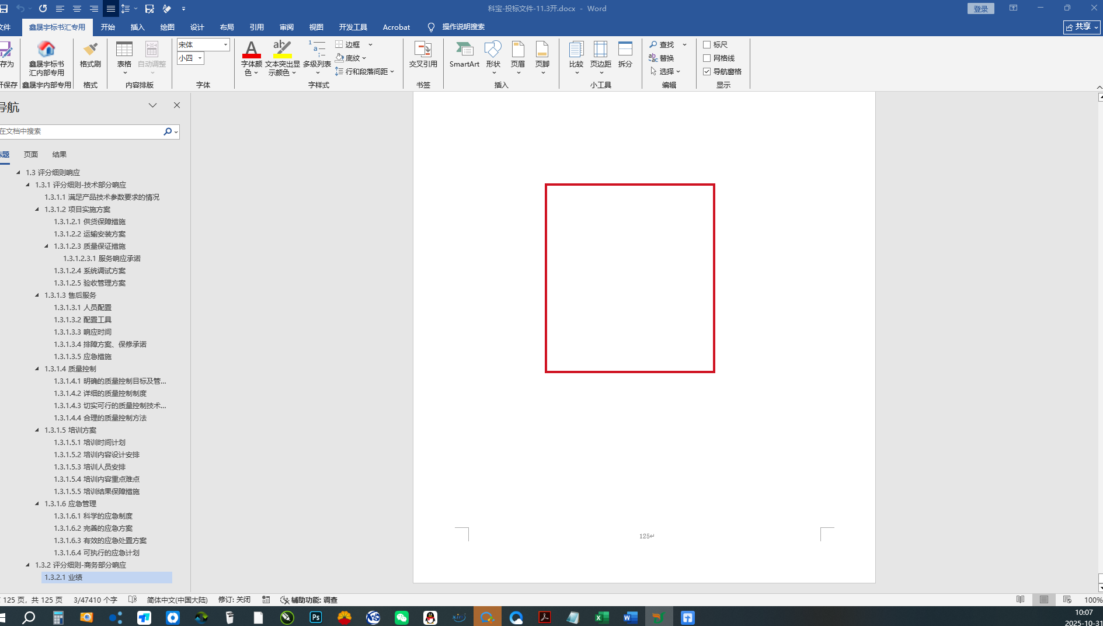The height and width of the screenshot is (626, 1103).
Task: Open the 选择 select dropdown
Action: point(665,71)
